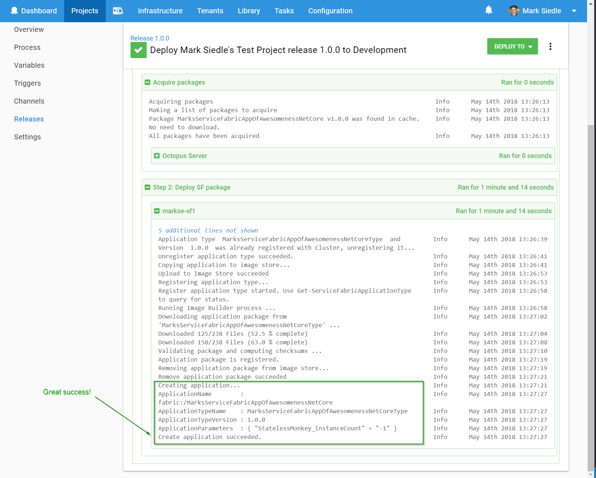Open the Configuration menu item
Viewport: 596px width, 478px height.
330,11
